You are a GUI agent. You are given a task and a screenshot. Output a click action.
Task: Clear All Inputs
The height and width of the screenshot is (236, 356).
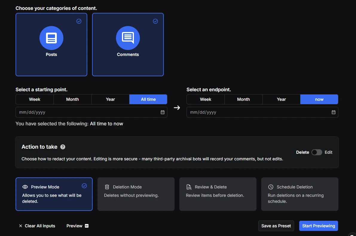37,226
